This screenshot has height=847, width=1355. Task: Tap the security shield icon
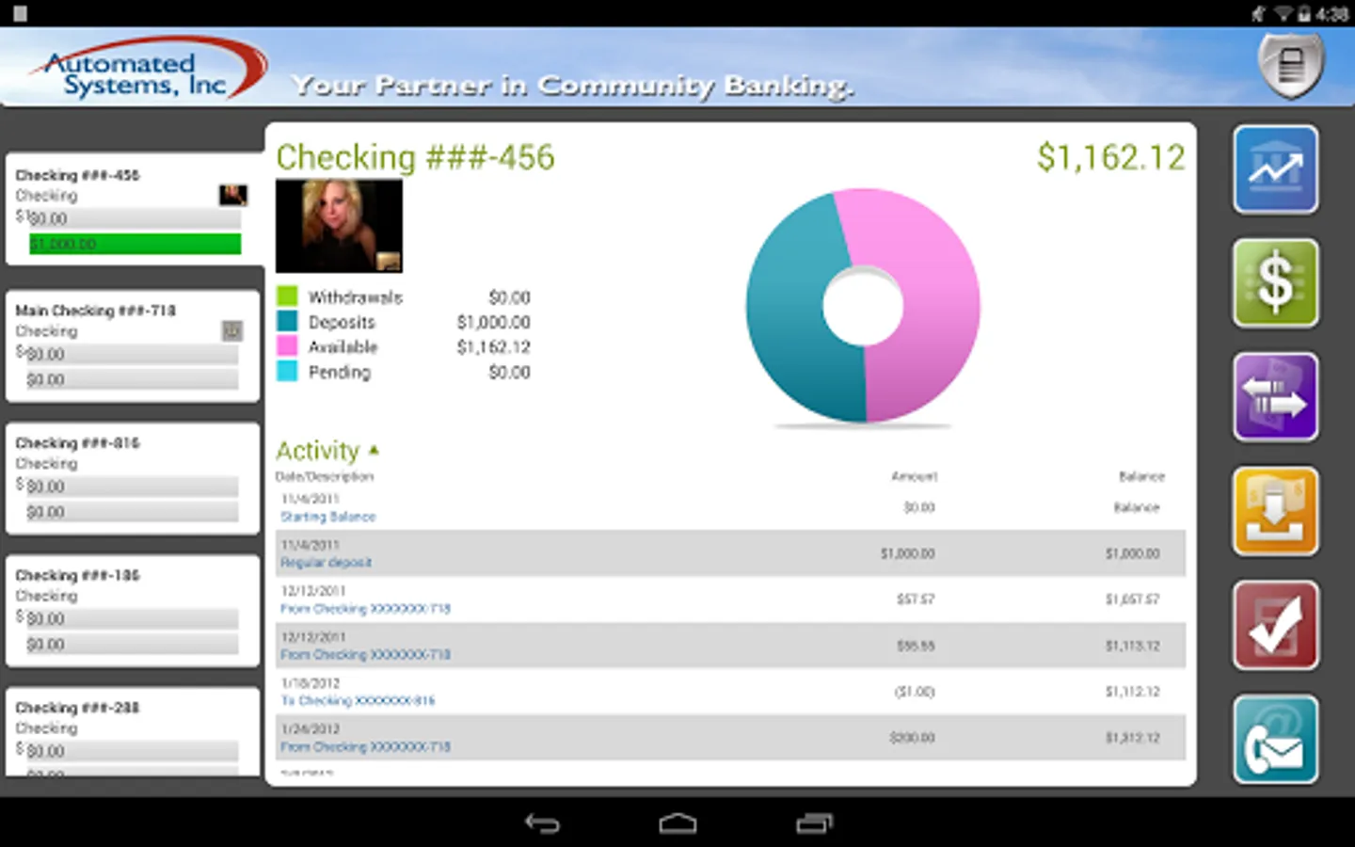(1291, 65)
